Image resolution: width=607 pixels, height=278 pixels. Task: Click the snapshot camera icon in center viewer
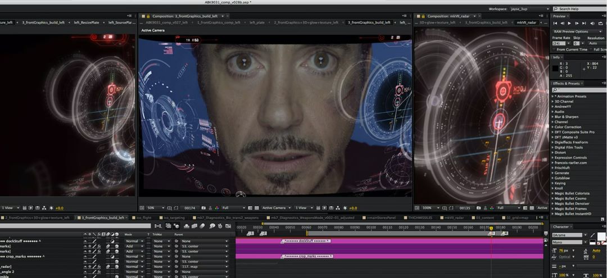tap(203, 208)
